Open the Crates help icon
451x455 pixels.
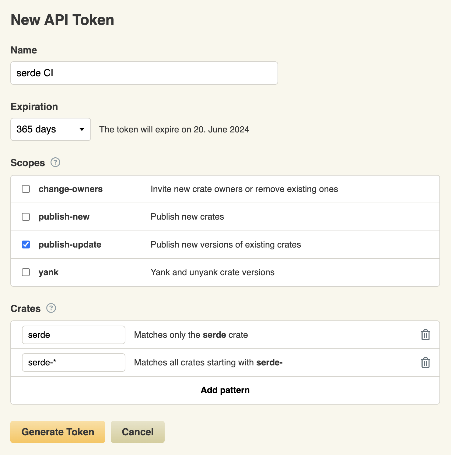pos(51,308)
